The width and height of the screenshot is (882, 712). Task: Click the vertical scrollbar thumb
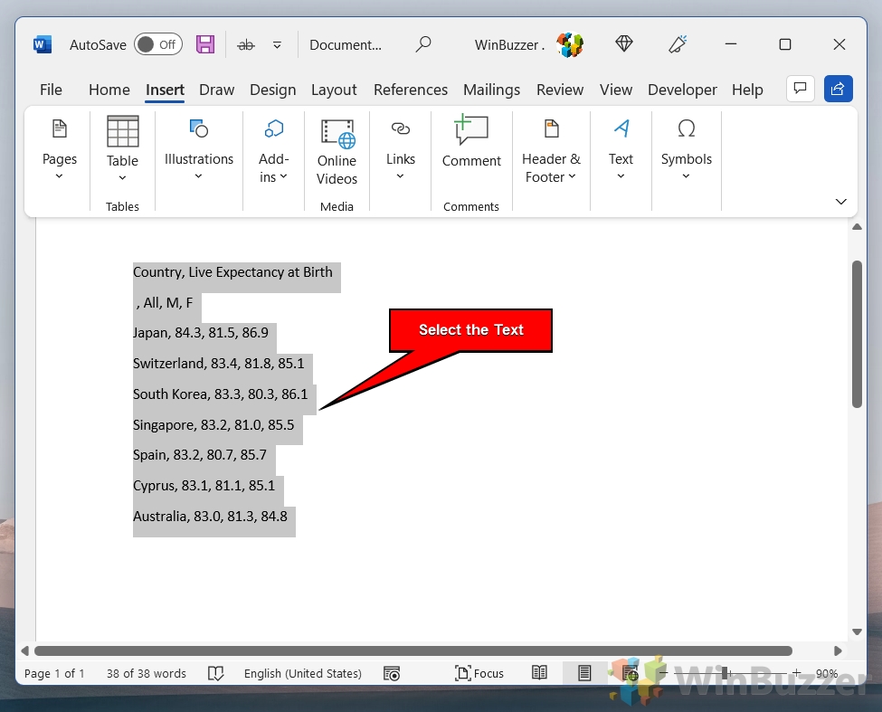(857, 335)
